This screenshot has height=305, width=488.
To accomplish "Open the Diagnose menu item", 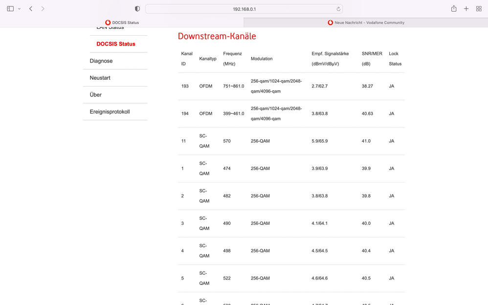I will click(x=101, y=61).
